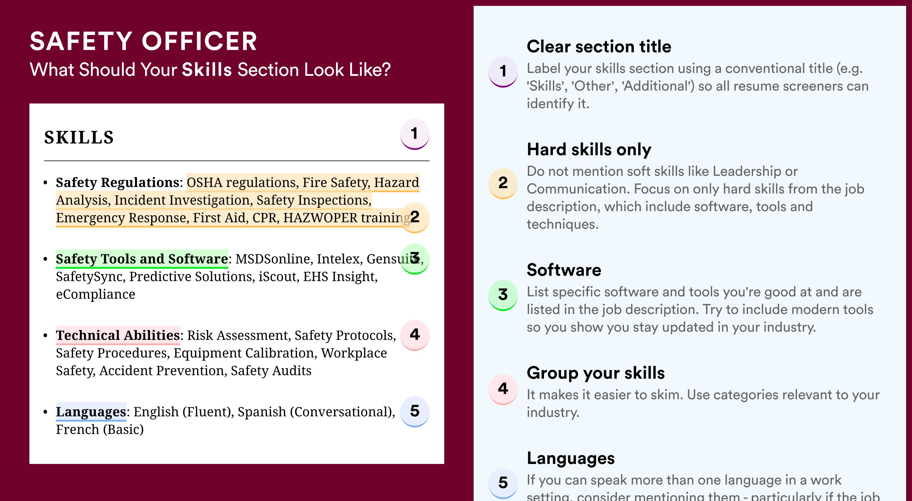Image resolution: width=912 pixels, height=501 pixels.
Task: Click the orange 2 badge next to Hard skills only
Action: click(503, 183)
